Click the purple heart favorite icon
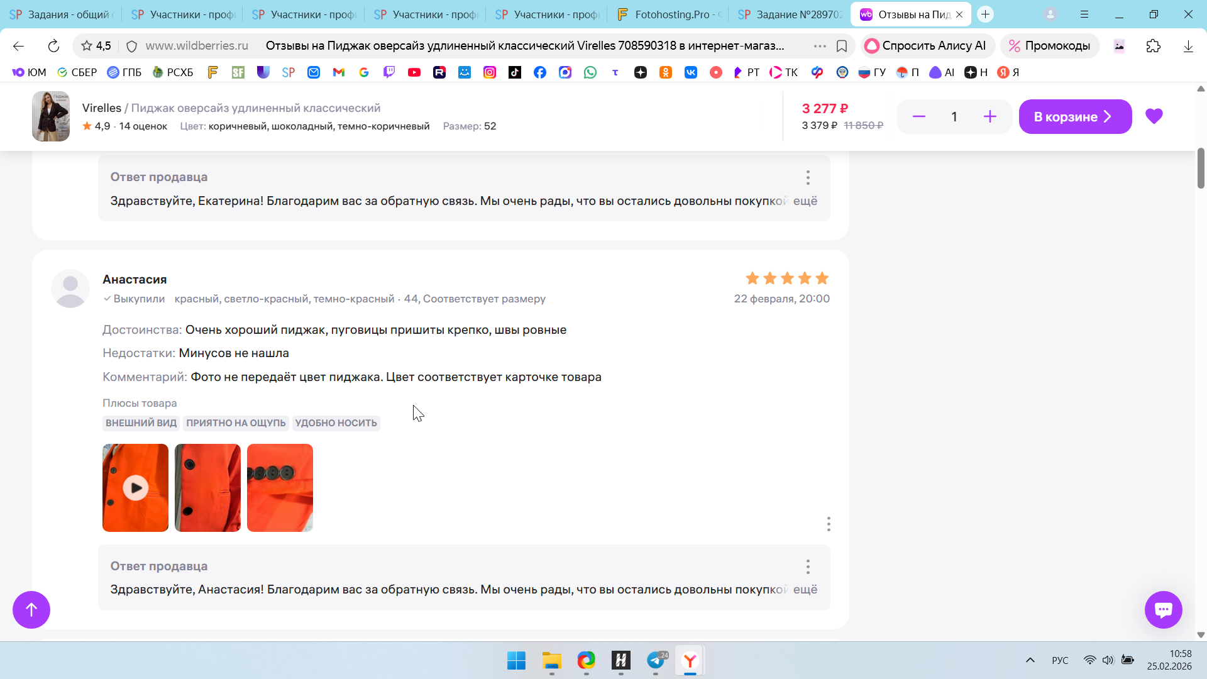Screen dimensions: 1207x679 1154,116
